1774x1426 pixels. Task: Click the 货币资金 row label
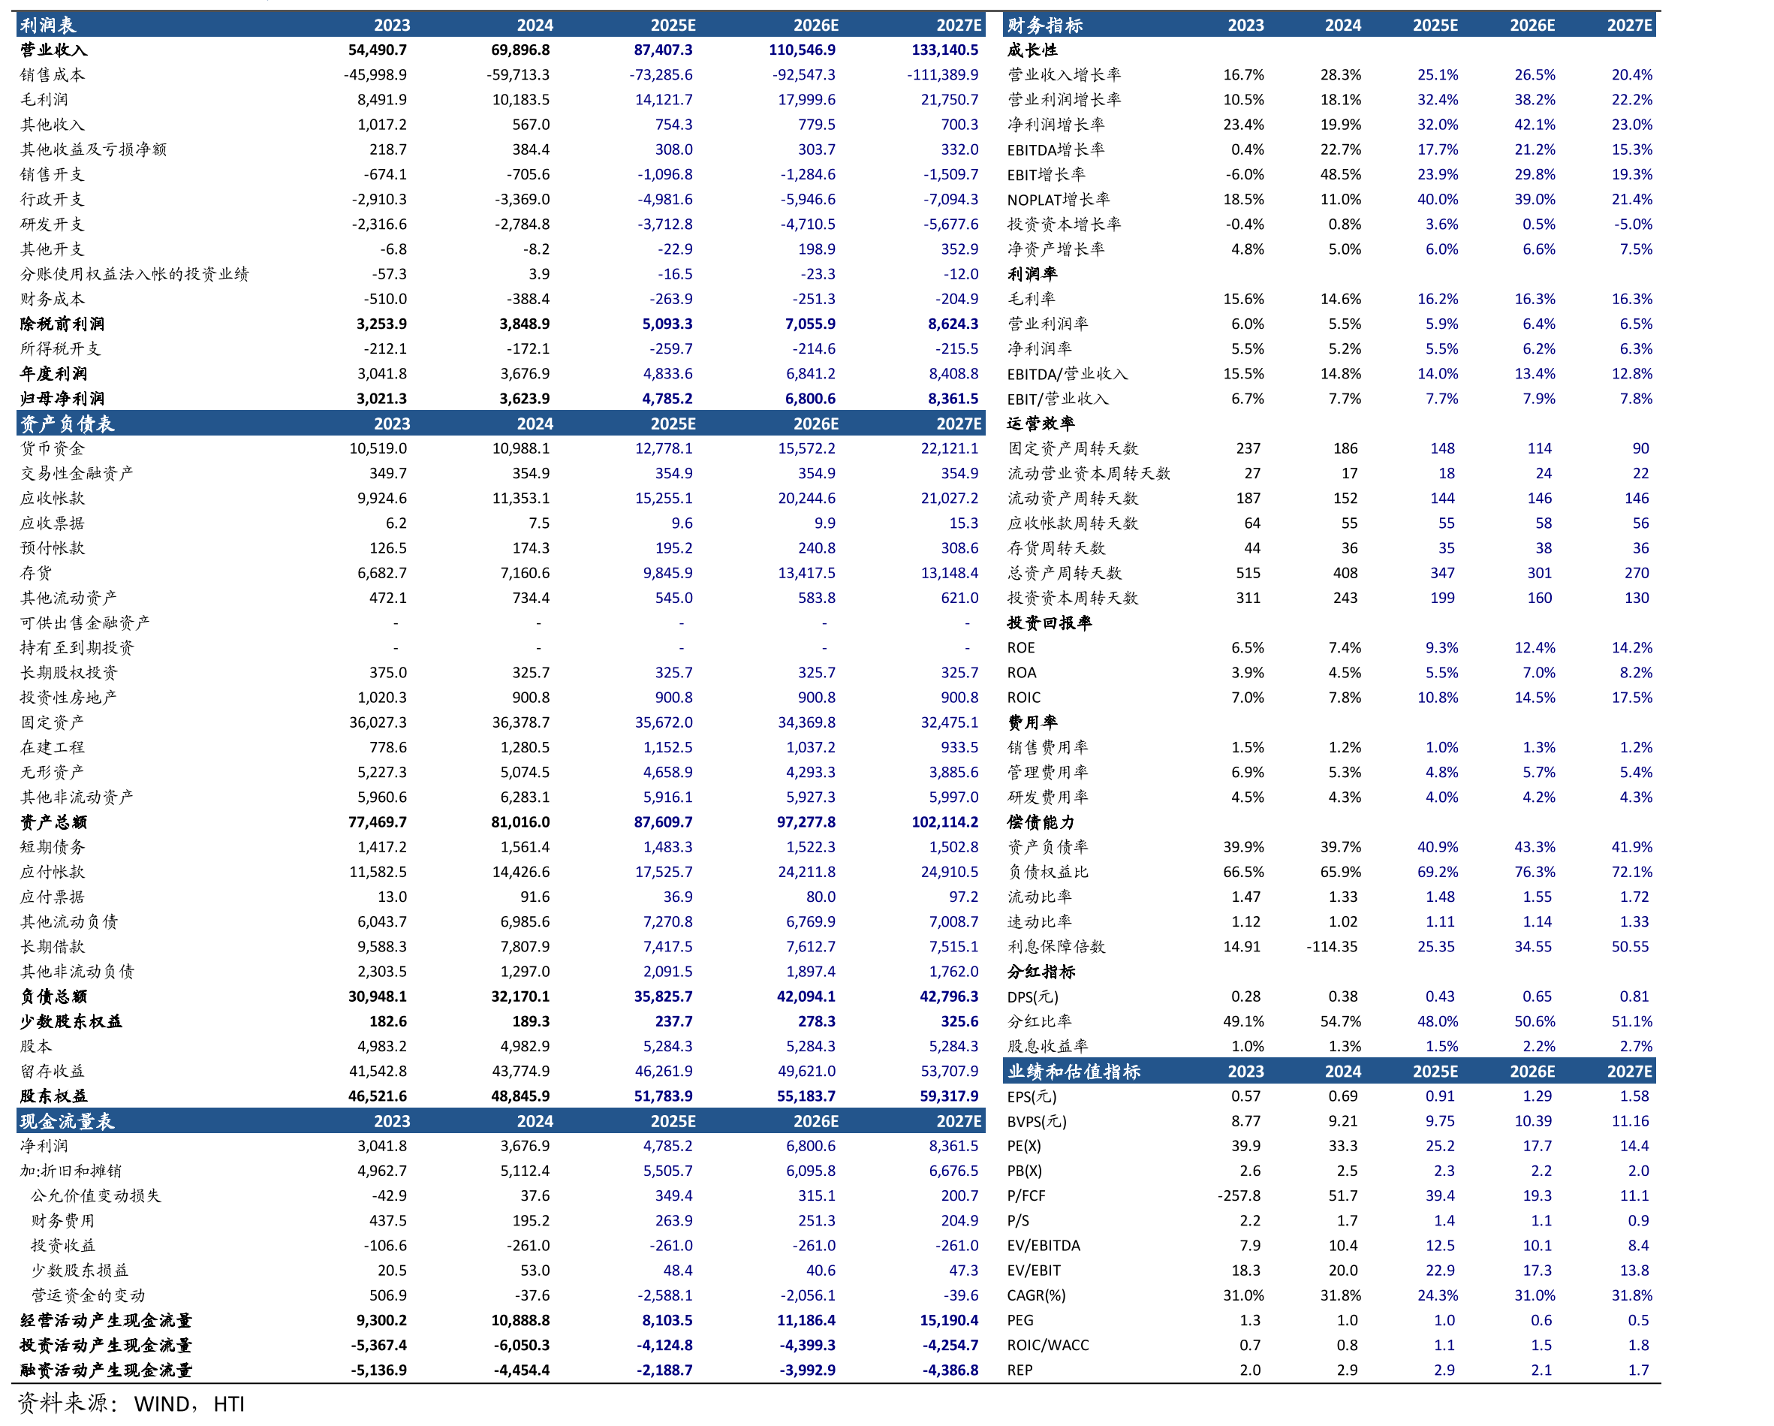[x=53, y=448]
